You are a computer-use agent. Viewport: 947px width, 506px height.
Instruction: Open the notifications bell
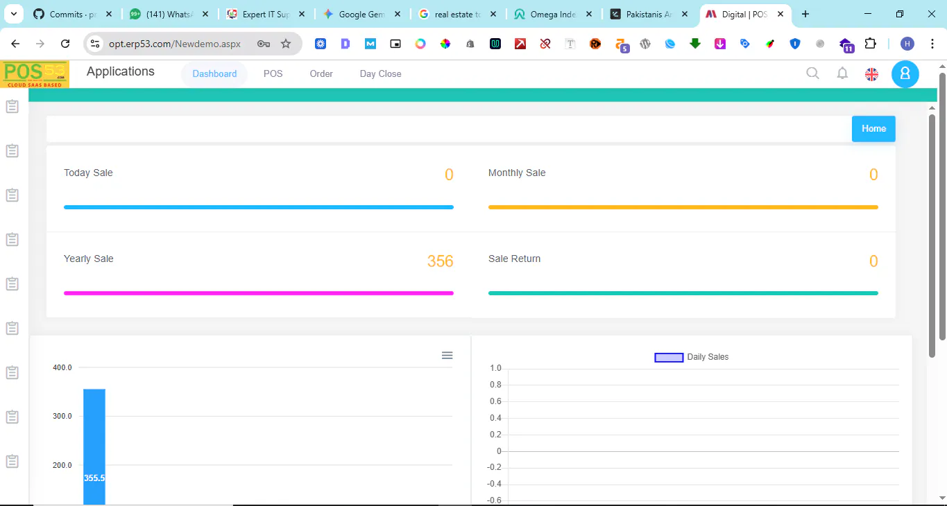click(x=842, y=73)
